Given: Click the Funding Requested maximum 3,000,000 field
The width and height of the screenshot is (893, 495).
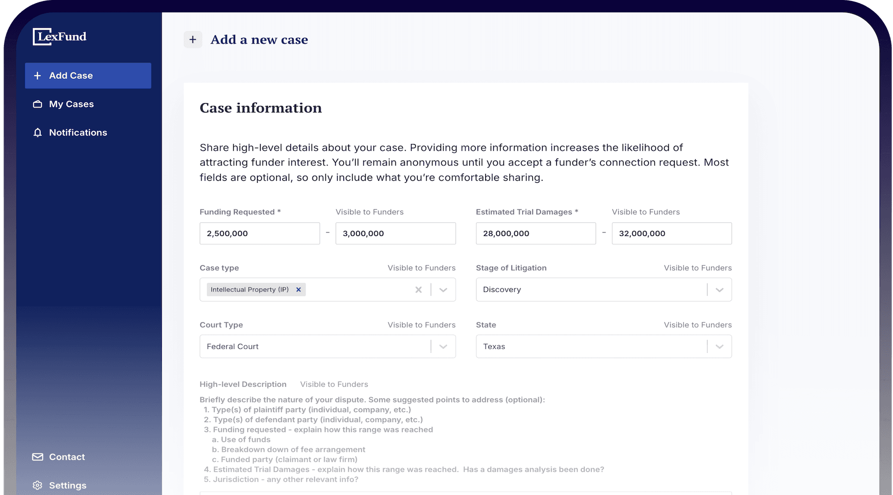Looking at the screenshot, I should pos(395,233).
